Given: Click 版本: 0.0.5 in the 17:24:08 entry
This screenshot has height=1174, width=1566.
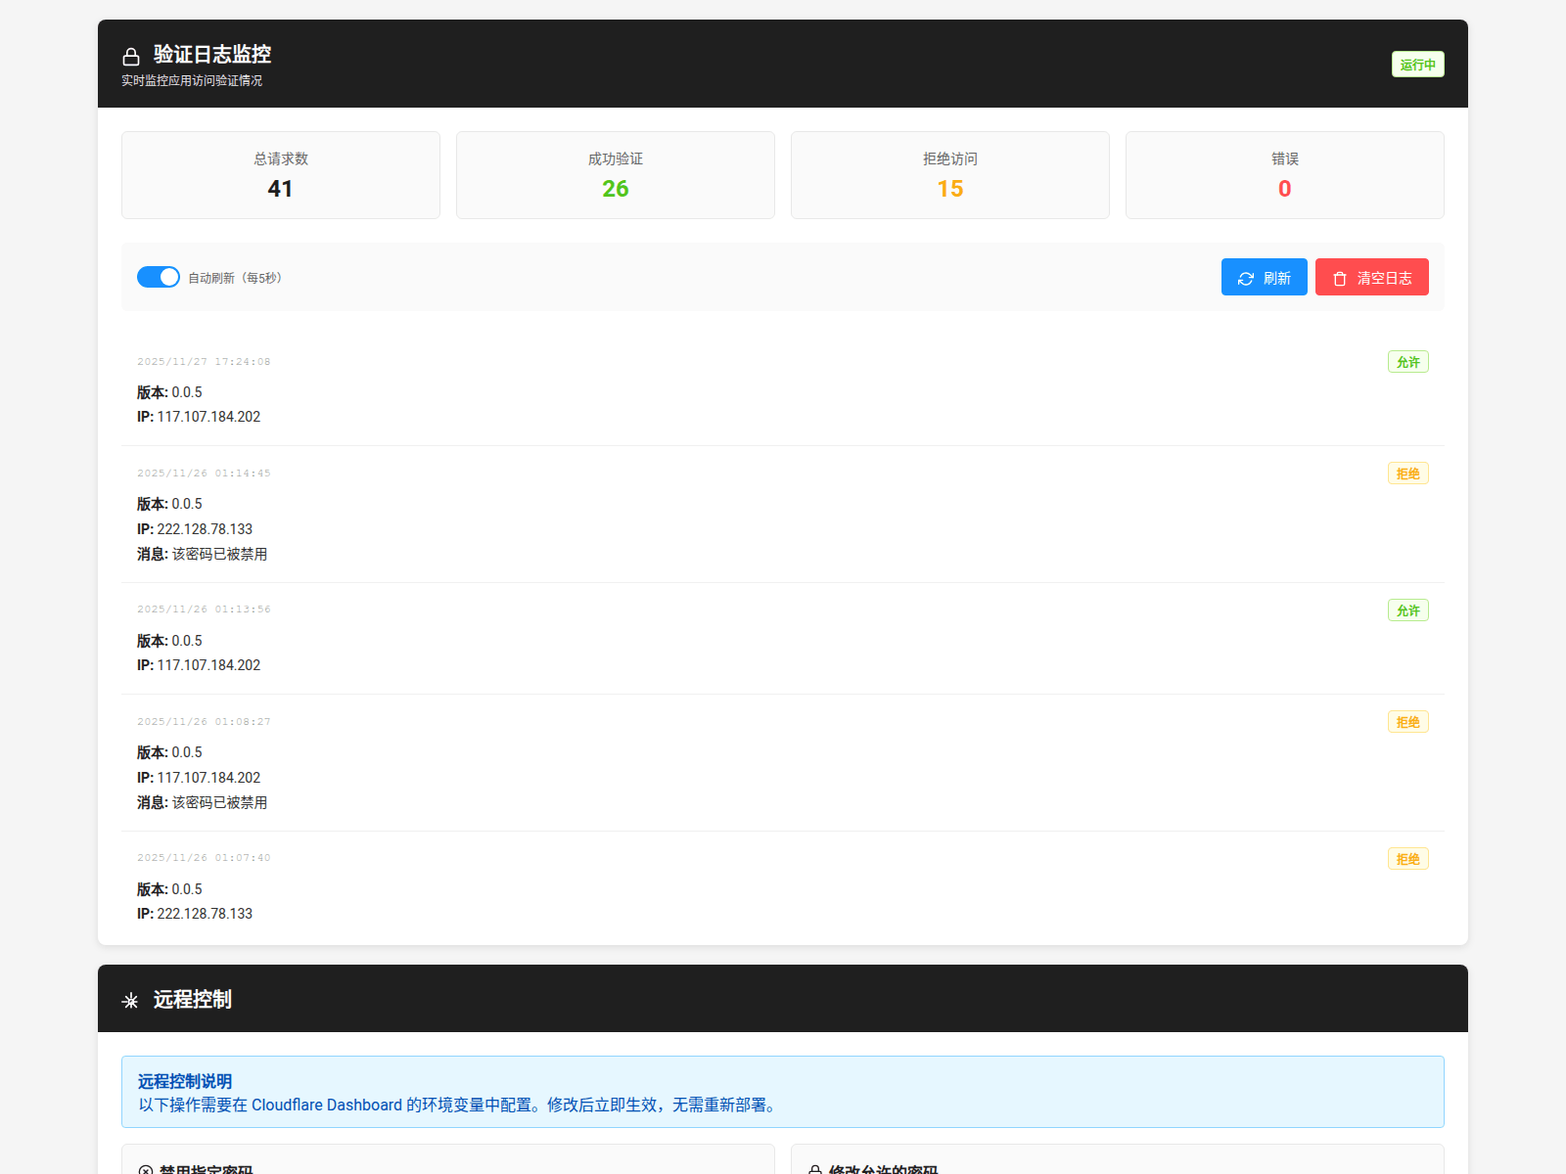Looking at the screenshot, I should pyautogui.click(x=169, y=392).
